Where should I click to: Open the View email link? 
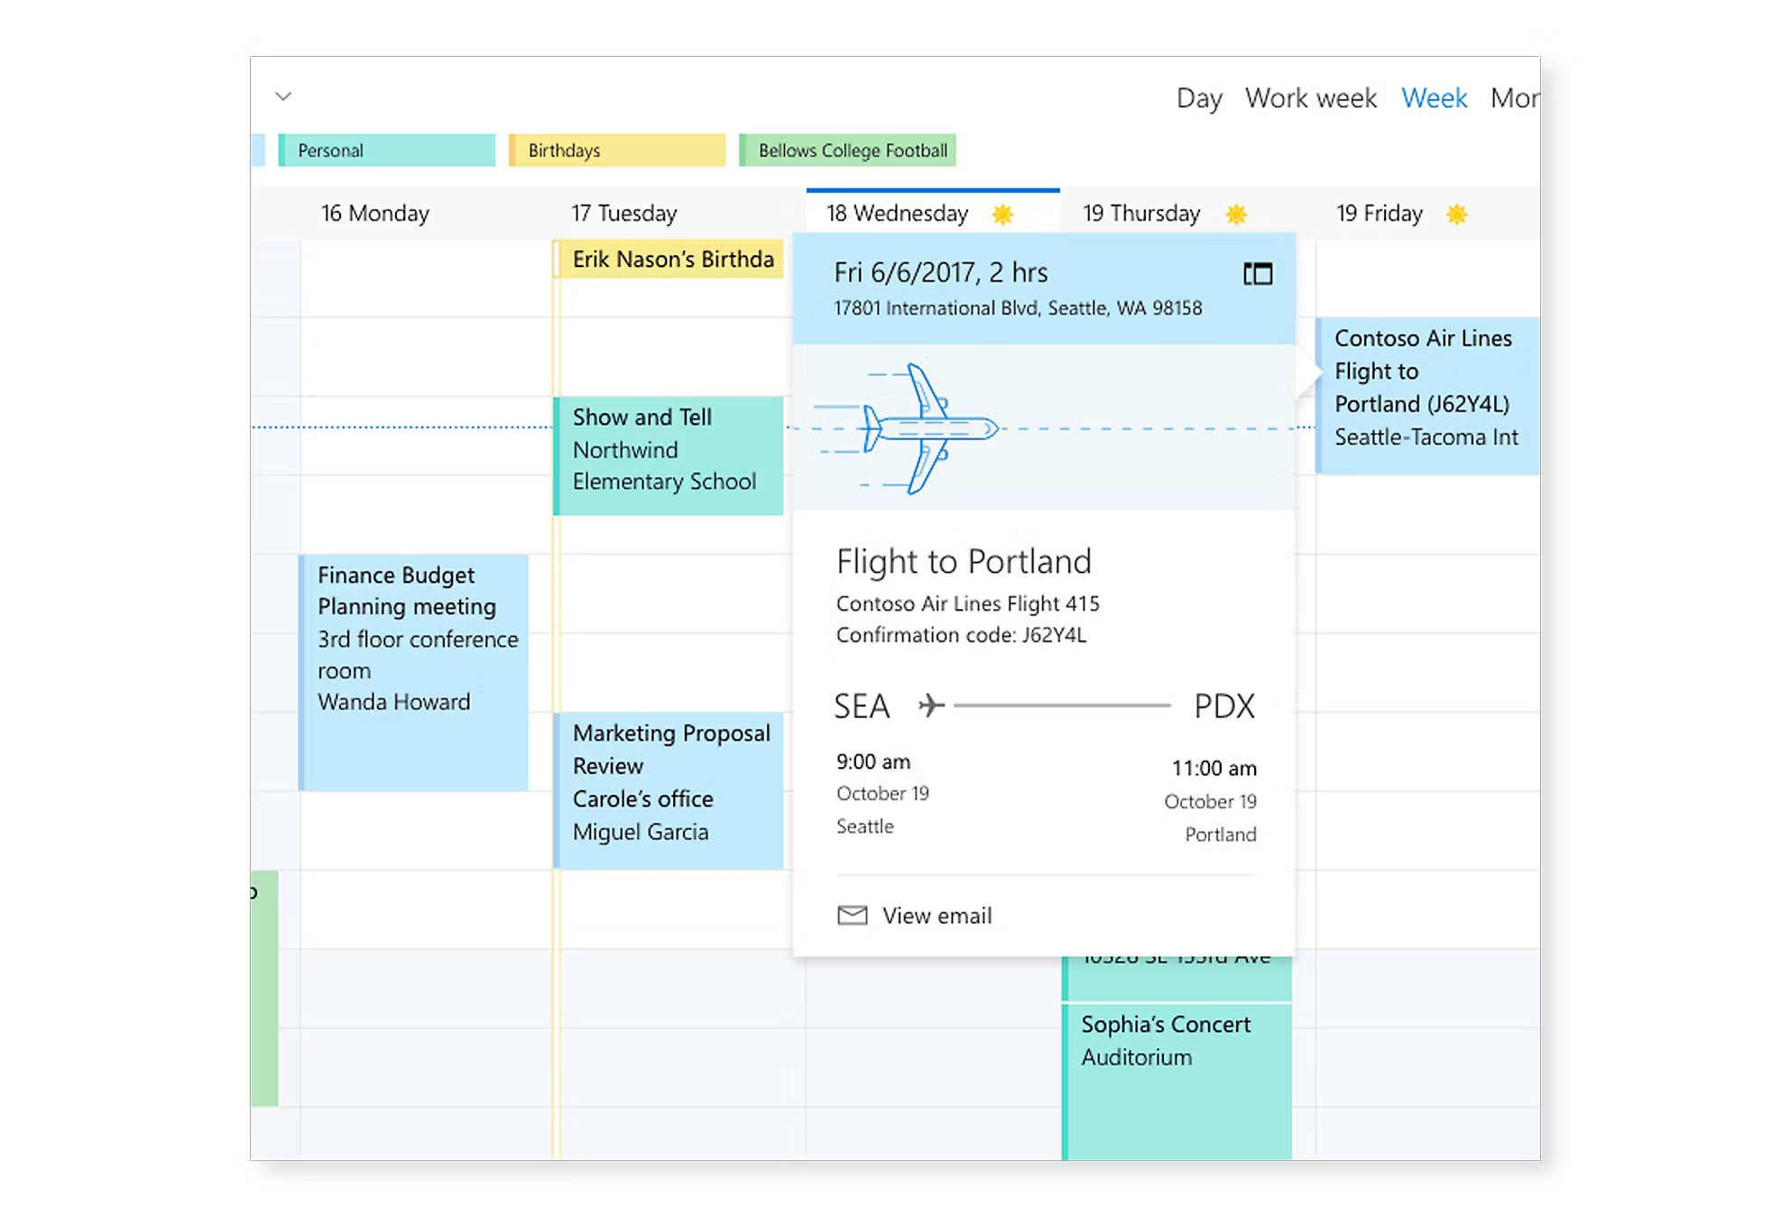coord(937,915)
